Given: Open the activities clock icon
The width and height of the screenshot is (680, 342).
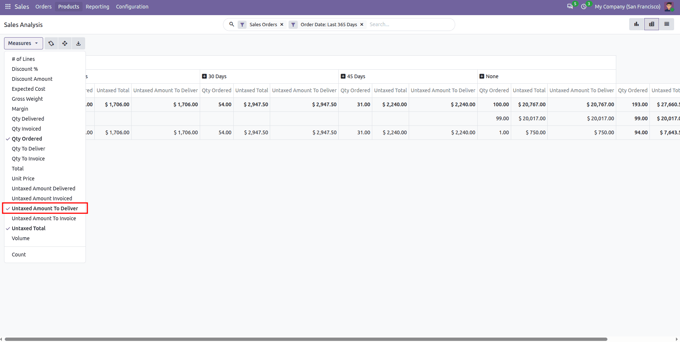Looking at the screenshot, I should (584, 7).
